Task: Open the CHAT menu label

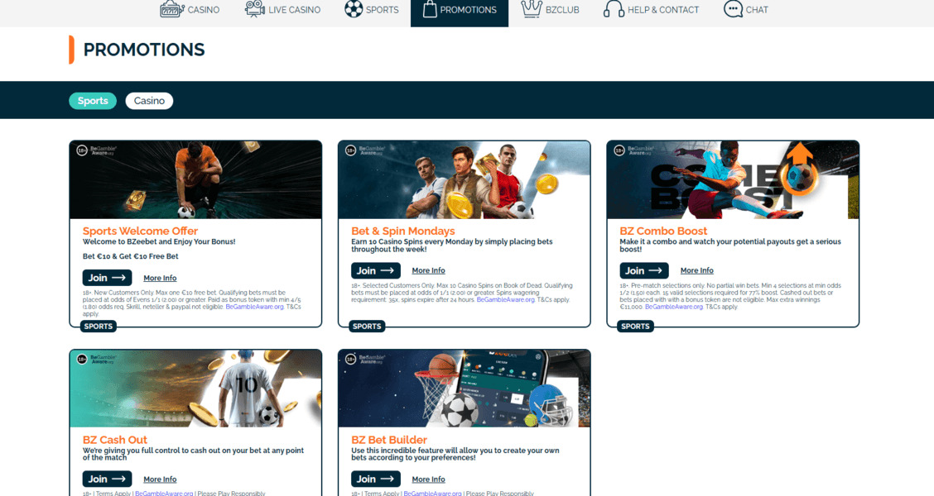Action: pyautogui.click(x=757, y=10)
